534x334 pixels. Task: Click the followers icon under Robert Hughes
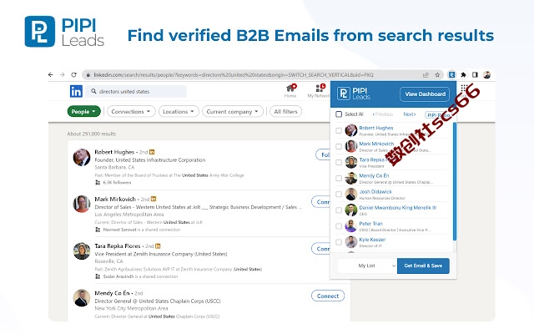(x=98, y=182)
